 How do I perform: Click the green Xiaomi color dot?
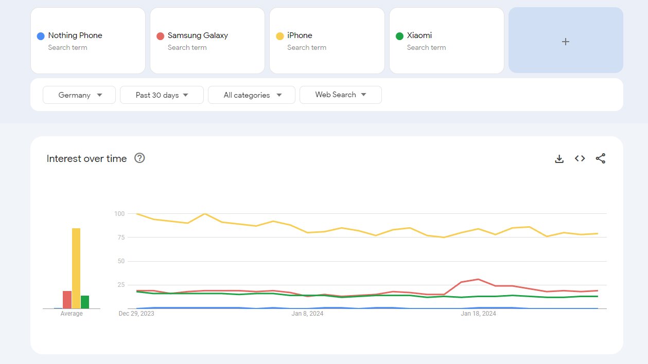pos(399,36)
